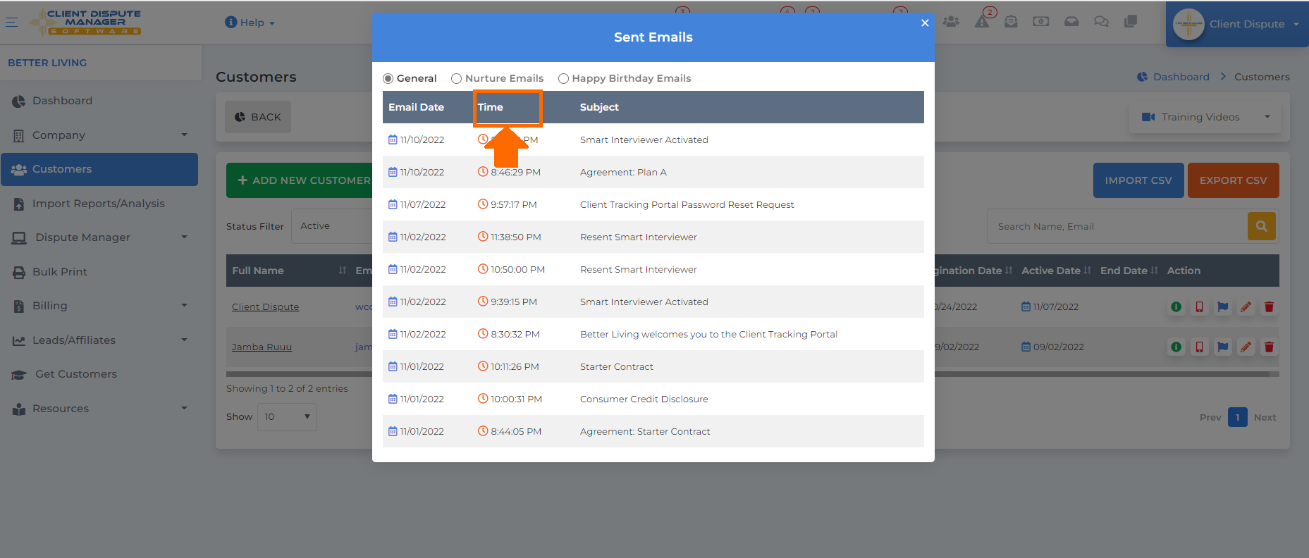Click the yellow search magnifier button
Screen dimensions: 1309x558
click(x=1262, y=226)
